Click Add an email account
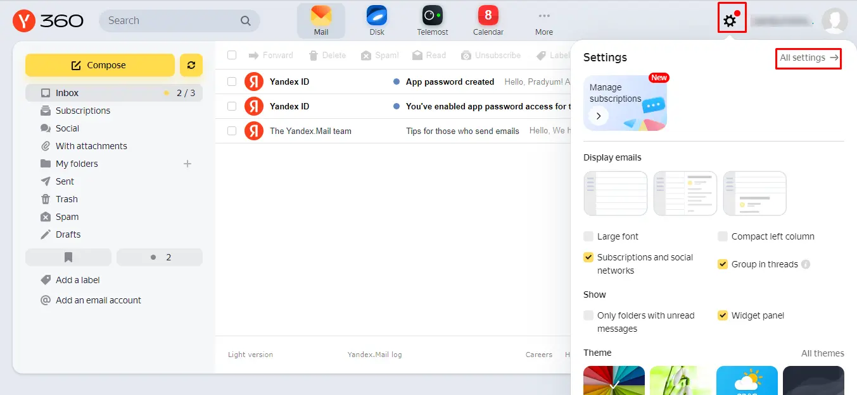Screen dimensions: 857x395 (98, 300)
